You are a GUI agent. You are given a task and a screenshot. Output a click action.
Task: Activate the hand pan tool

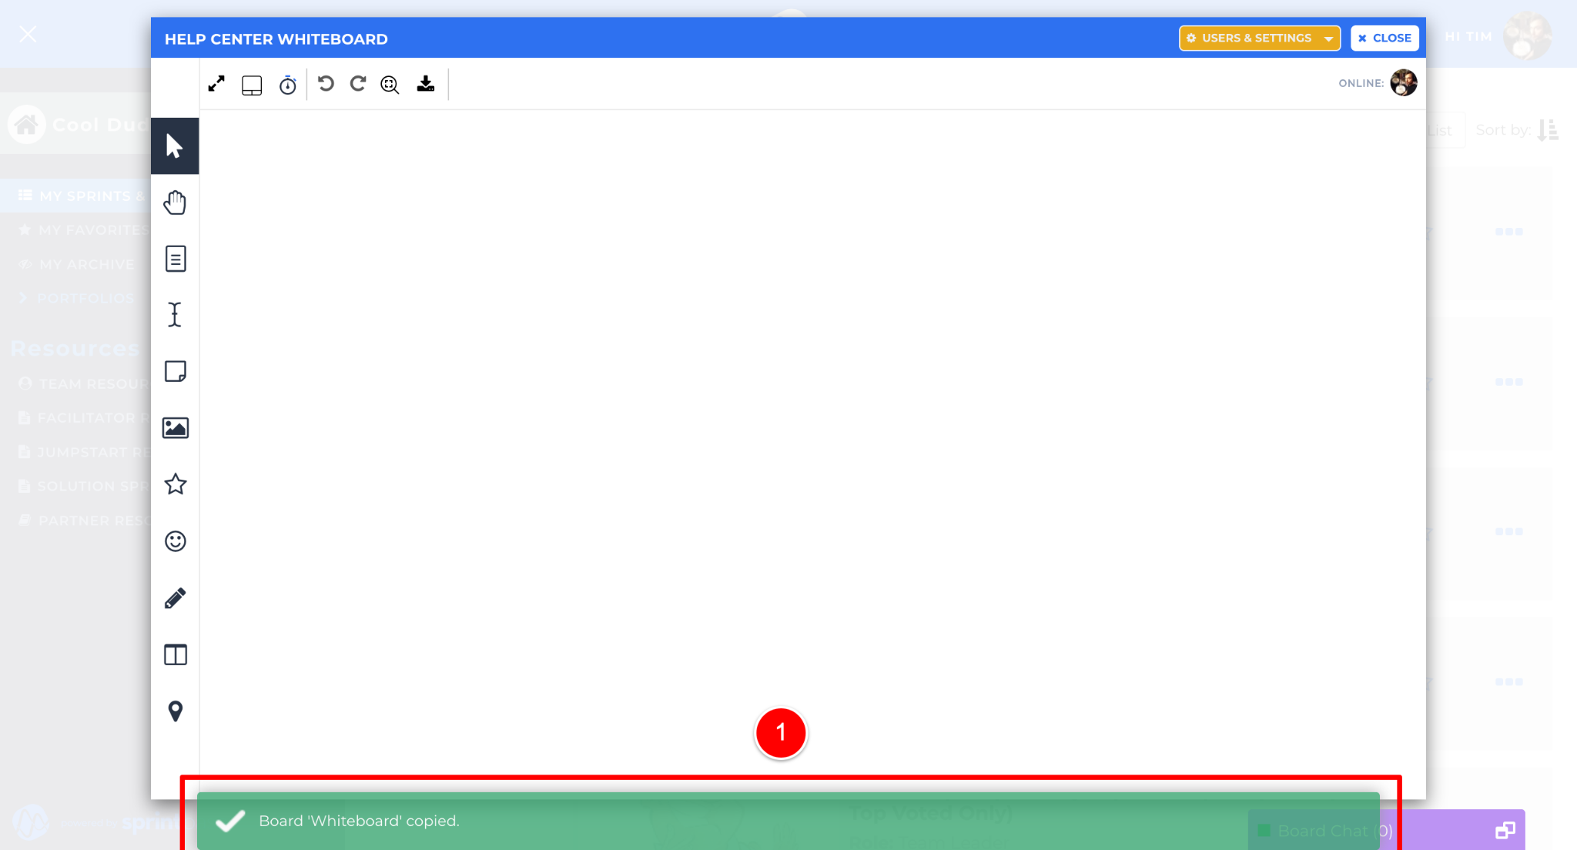pos(175,202)
